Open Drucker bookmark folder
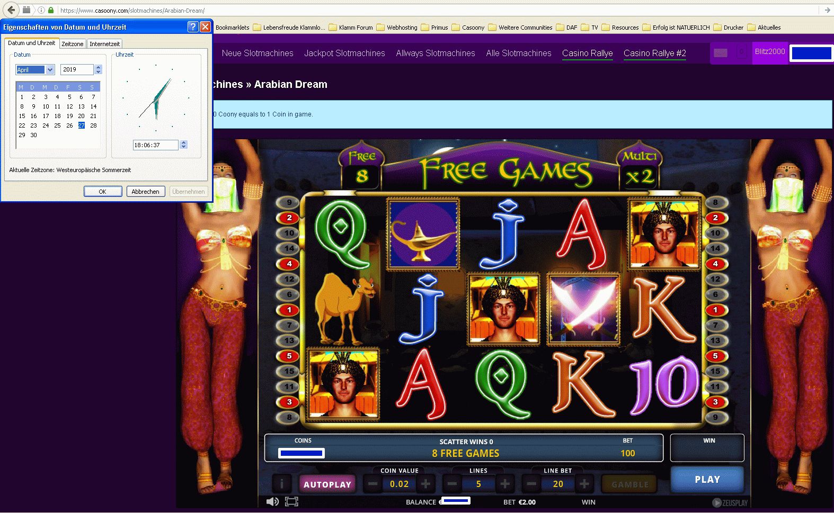Image resolution: width=834 pixels, height=513 pixels. 729,28
